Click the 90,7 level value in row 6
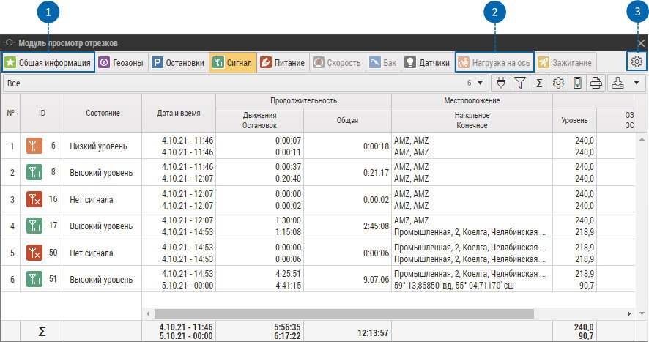This screenshot has height=342, width=649. (x=586, y=286)
